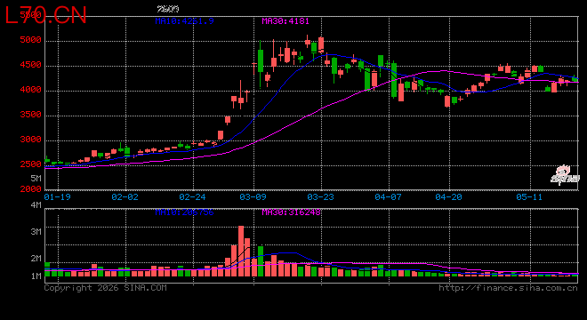
Task: Click the 2000 price axis label
Action: click(31, 189)
